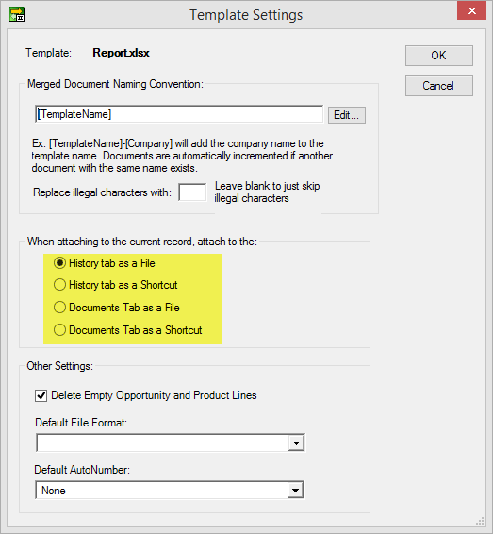The height and width of the screenshot is (534, 493).
Task: Focus the [TemplateName] naming convention field
Action: point(179,114)
